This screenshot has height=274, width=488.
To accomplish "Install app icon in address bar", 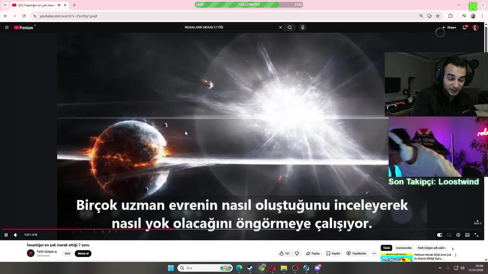I will tap(429, 16).
